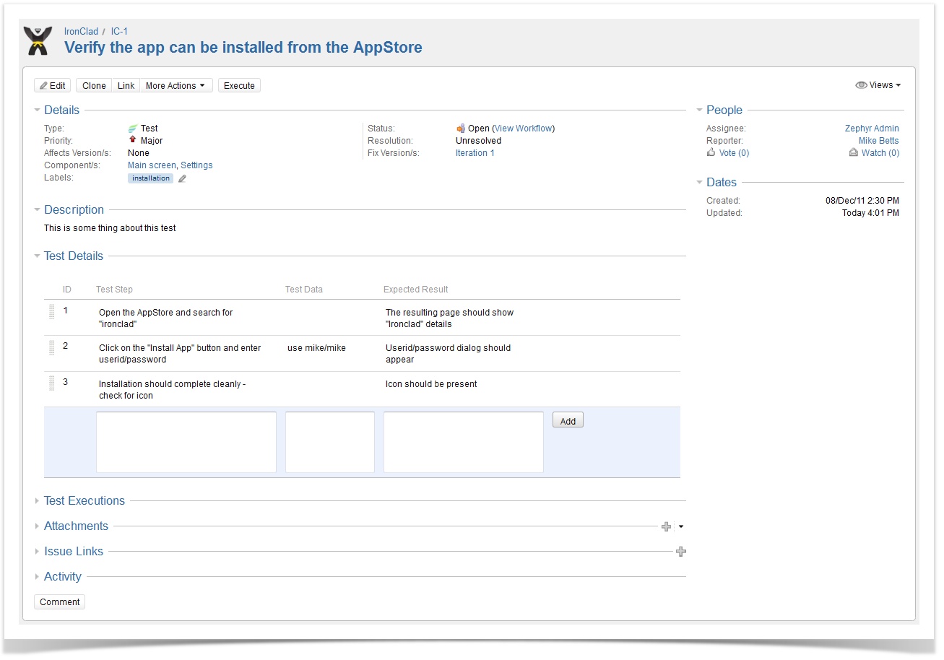Expand the Test Executions section
Image resolution: width=944 pixels, height=660 pixels.
tap(38, 501)
